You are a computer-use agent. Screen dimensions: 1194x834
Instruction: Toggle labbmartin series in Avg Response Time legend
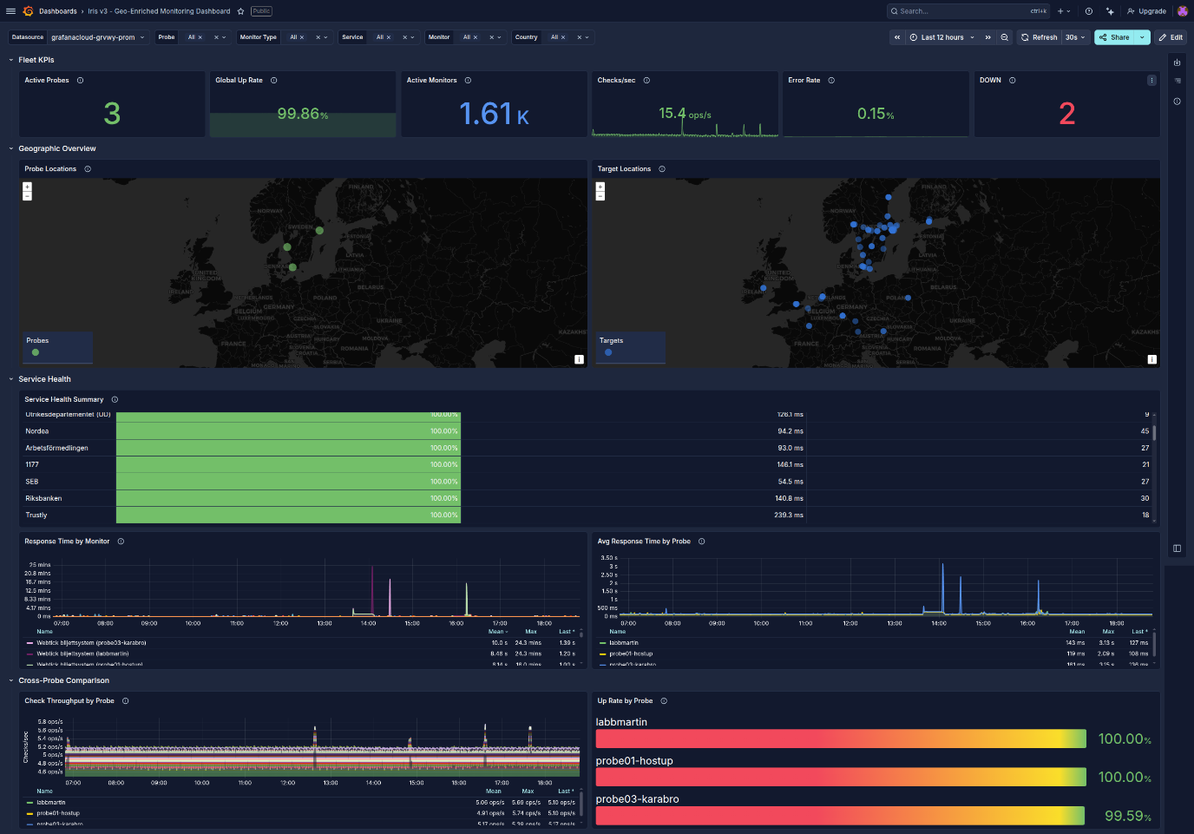pyautogui.click(x=623, y=643)
